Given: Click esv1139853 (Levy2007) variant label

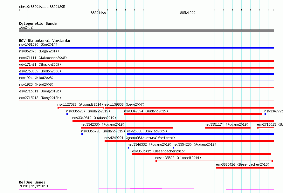Looking at the screenshot, I should (x=124, y=104).
